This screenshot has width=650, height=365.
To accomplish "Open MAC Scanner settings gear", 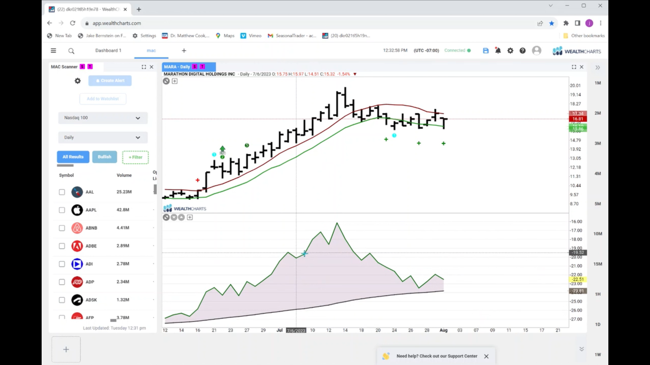I will (78, 81).
